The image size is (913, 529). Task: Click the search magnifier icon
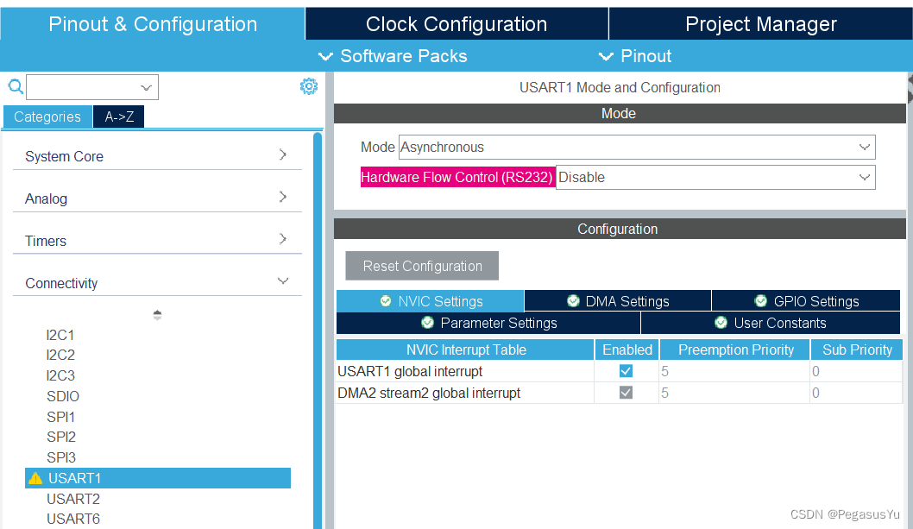coord(16,86)
